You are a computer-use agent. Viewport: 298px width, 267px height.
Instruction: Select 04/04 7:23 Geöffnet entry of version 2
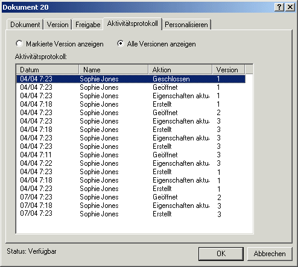(x=131, y=113)
